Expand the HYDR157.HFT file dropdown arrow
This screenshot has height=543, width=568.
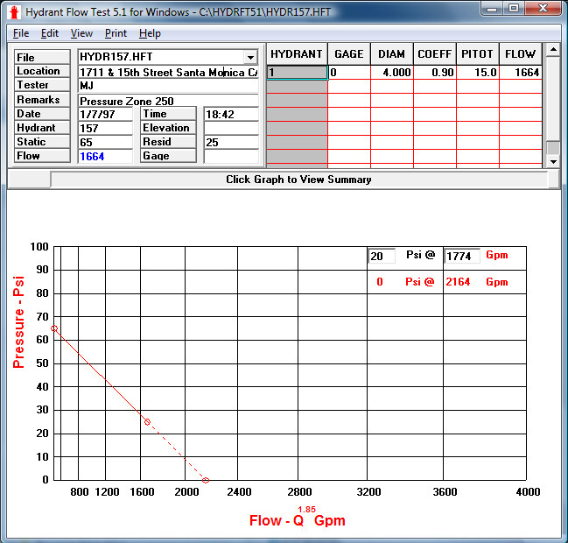(x=250, y=57)
